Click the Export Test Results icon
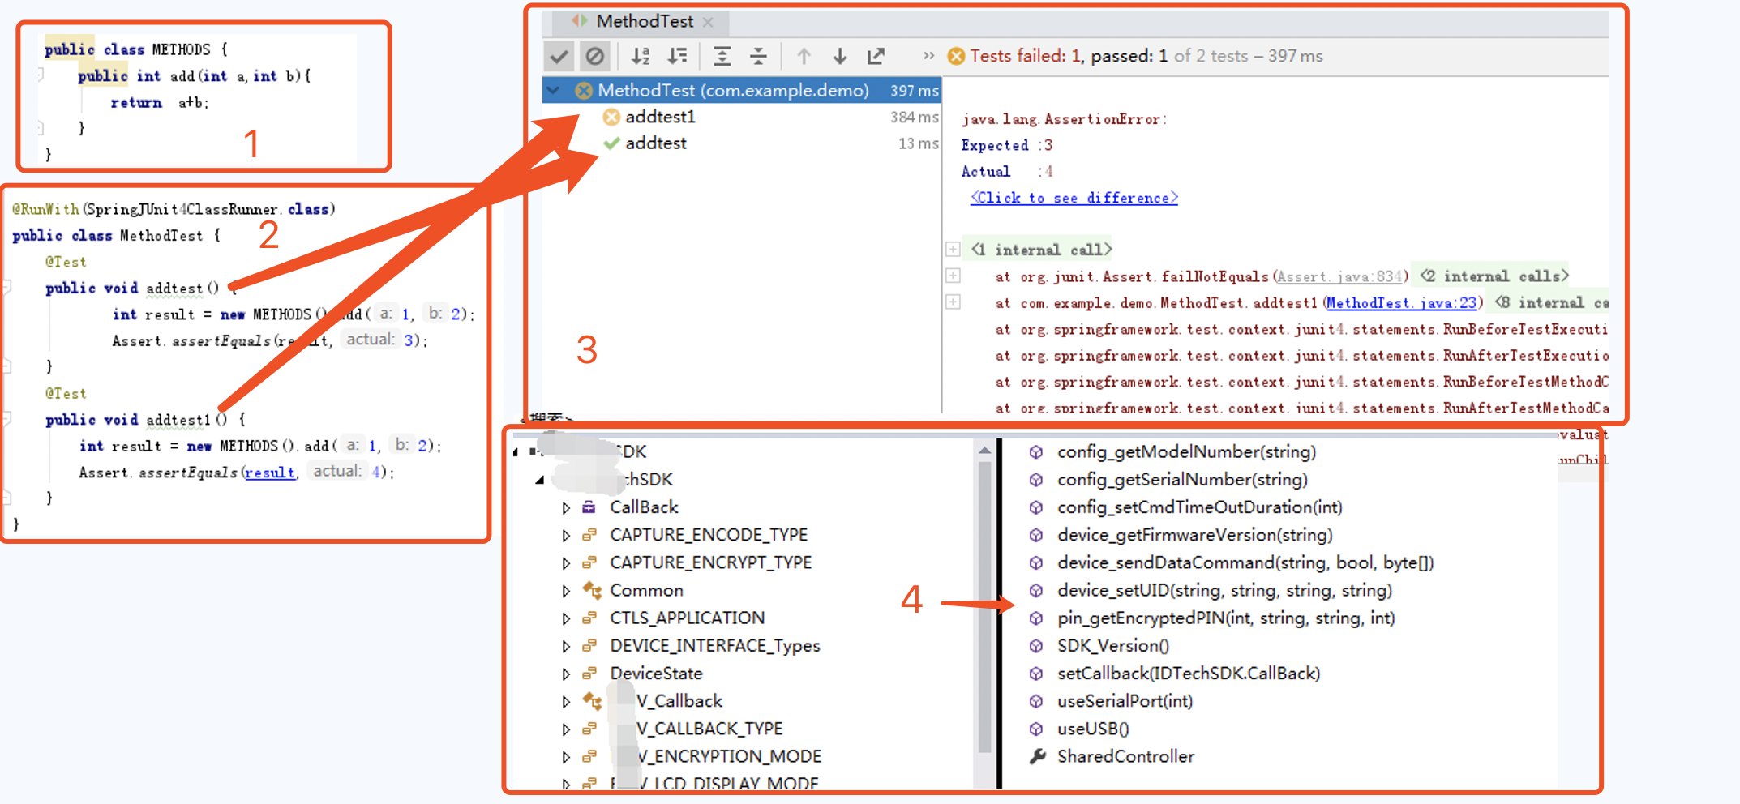 coord(876,56)
